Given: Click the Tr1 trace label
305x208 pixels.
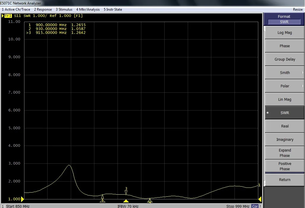Looking at the screenshot, I should (8, 16).
